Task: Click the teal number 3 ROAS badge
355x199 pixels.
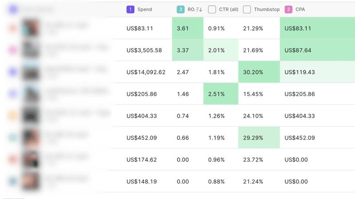Action: [181, 9]
